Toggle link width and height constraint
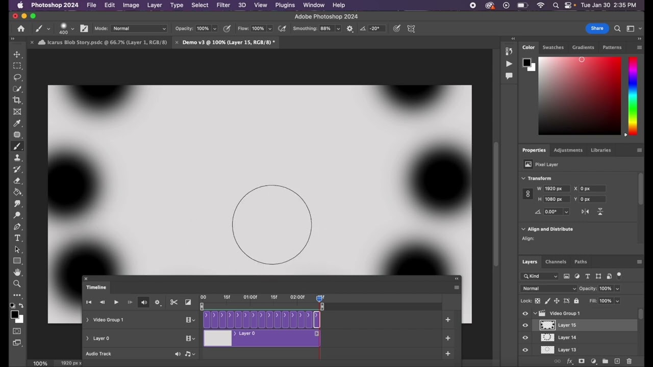The height and width of the screenshot is (367, 653). click(x=528, y=194)
